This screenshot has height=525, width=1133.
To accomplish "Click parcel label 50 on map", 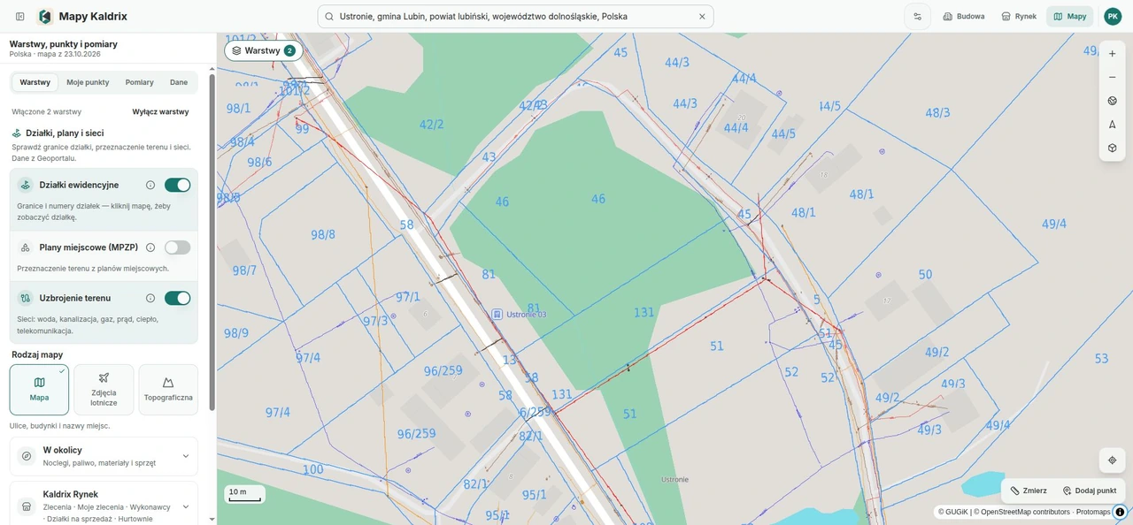I will click(x=925, y=275).
